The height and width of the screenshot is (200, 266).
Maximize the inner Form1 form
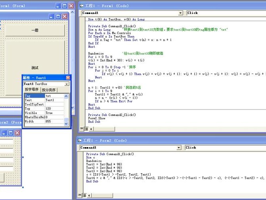[x=58, y=16]
